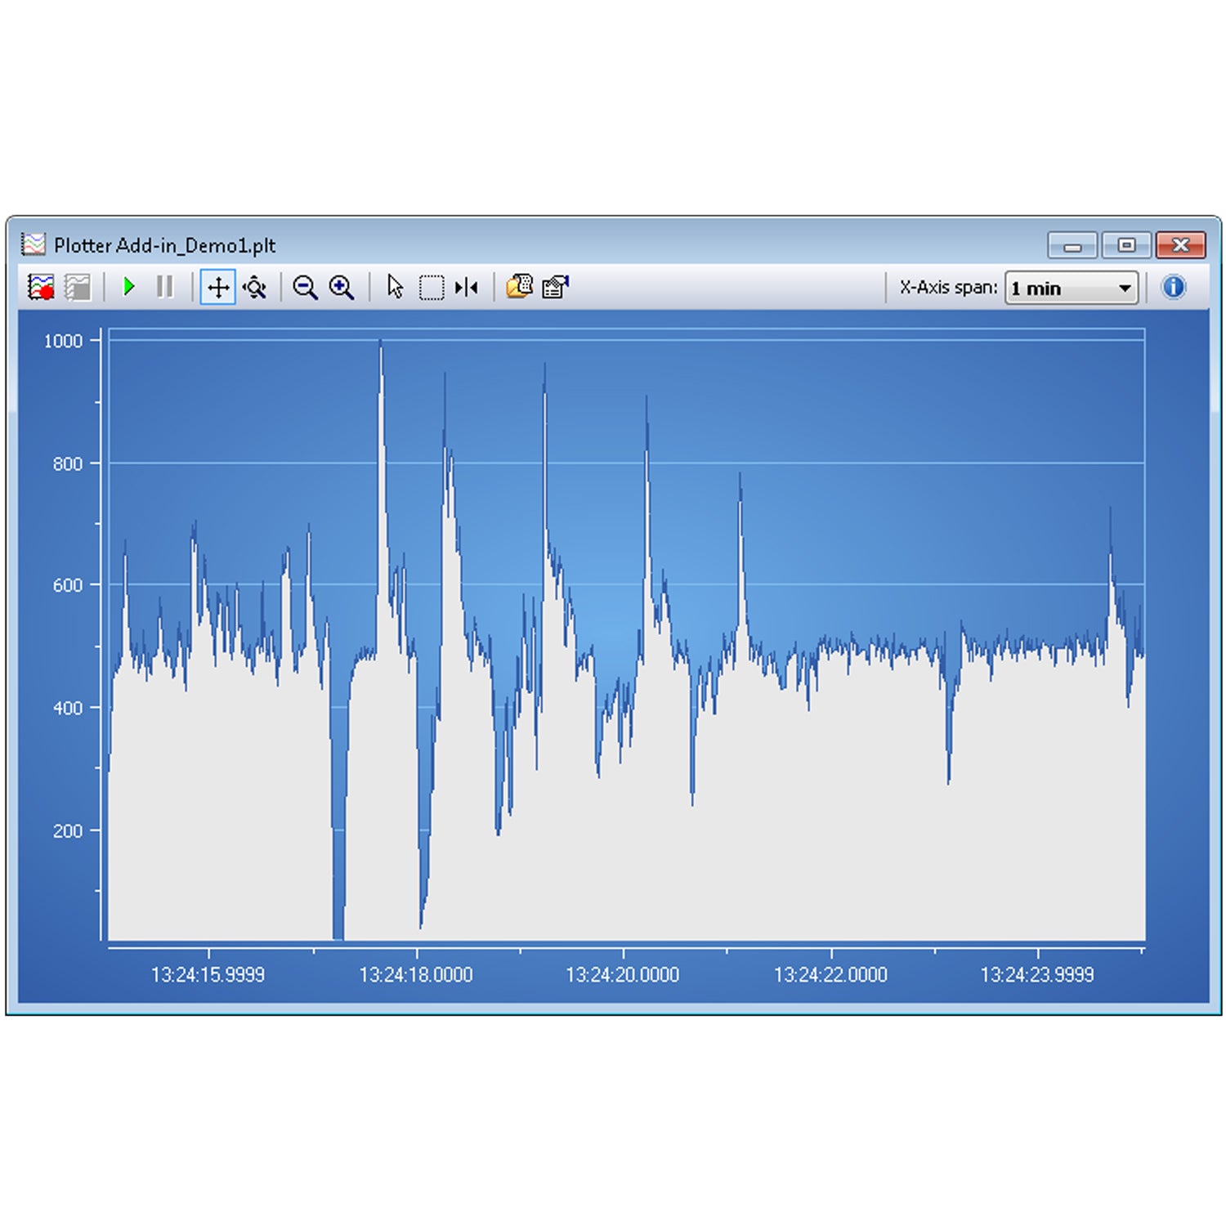Open plot properties settings icon

pos(555,287)
